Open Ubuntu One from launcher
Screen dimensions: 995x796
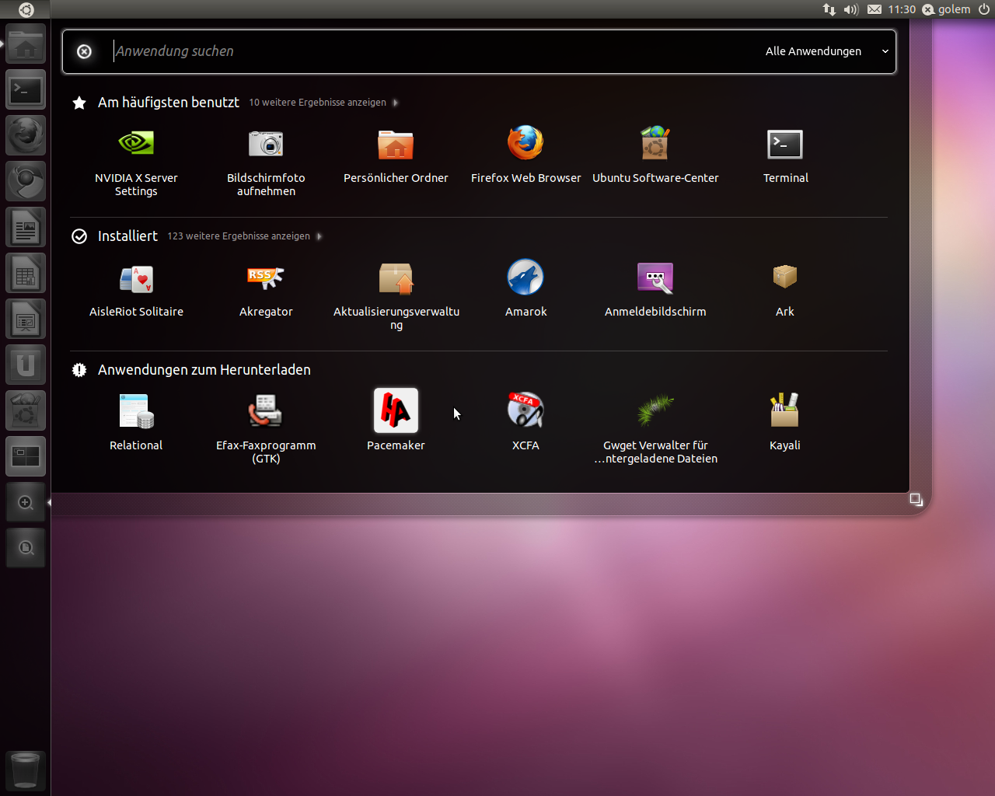point(26,365)
